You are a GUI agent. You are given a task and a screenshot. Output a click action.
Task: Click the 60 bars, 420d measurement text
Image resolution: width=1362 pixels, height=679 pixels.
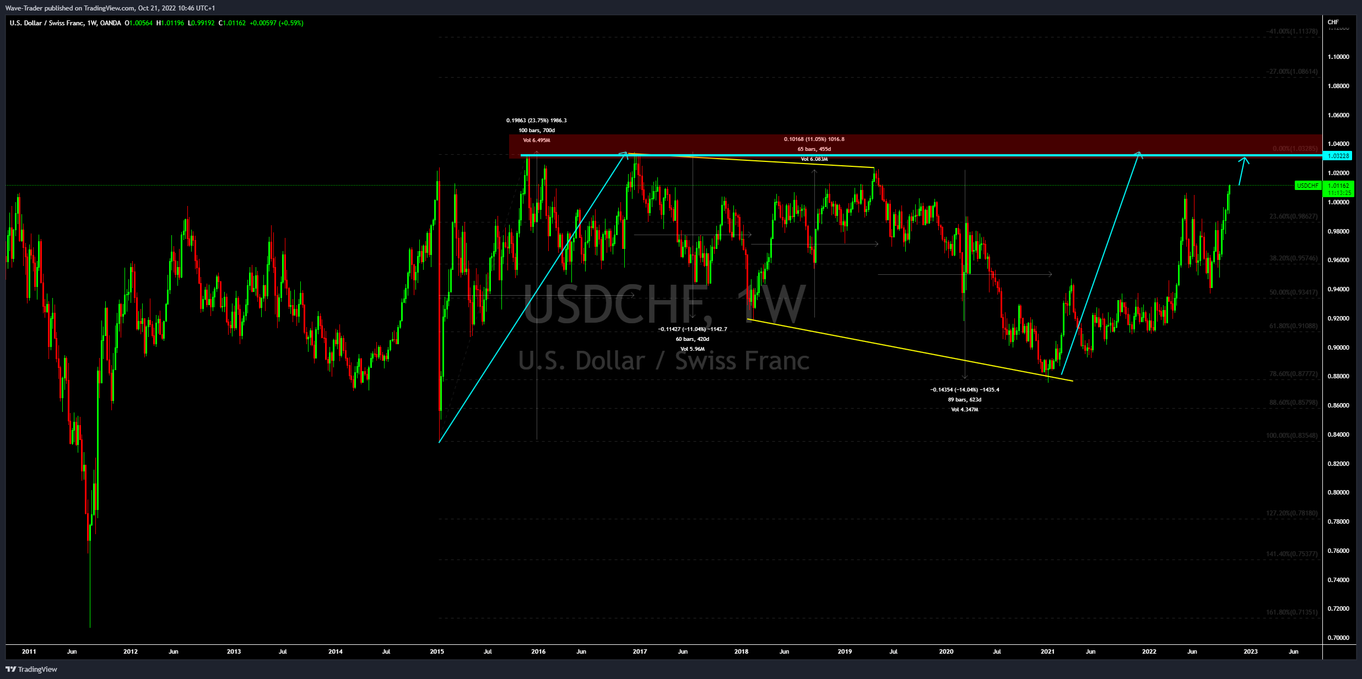click(692, 339)
